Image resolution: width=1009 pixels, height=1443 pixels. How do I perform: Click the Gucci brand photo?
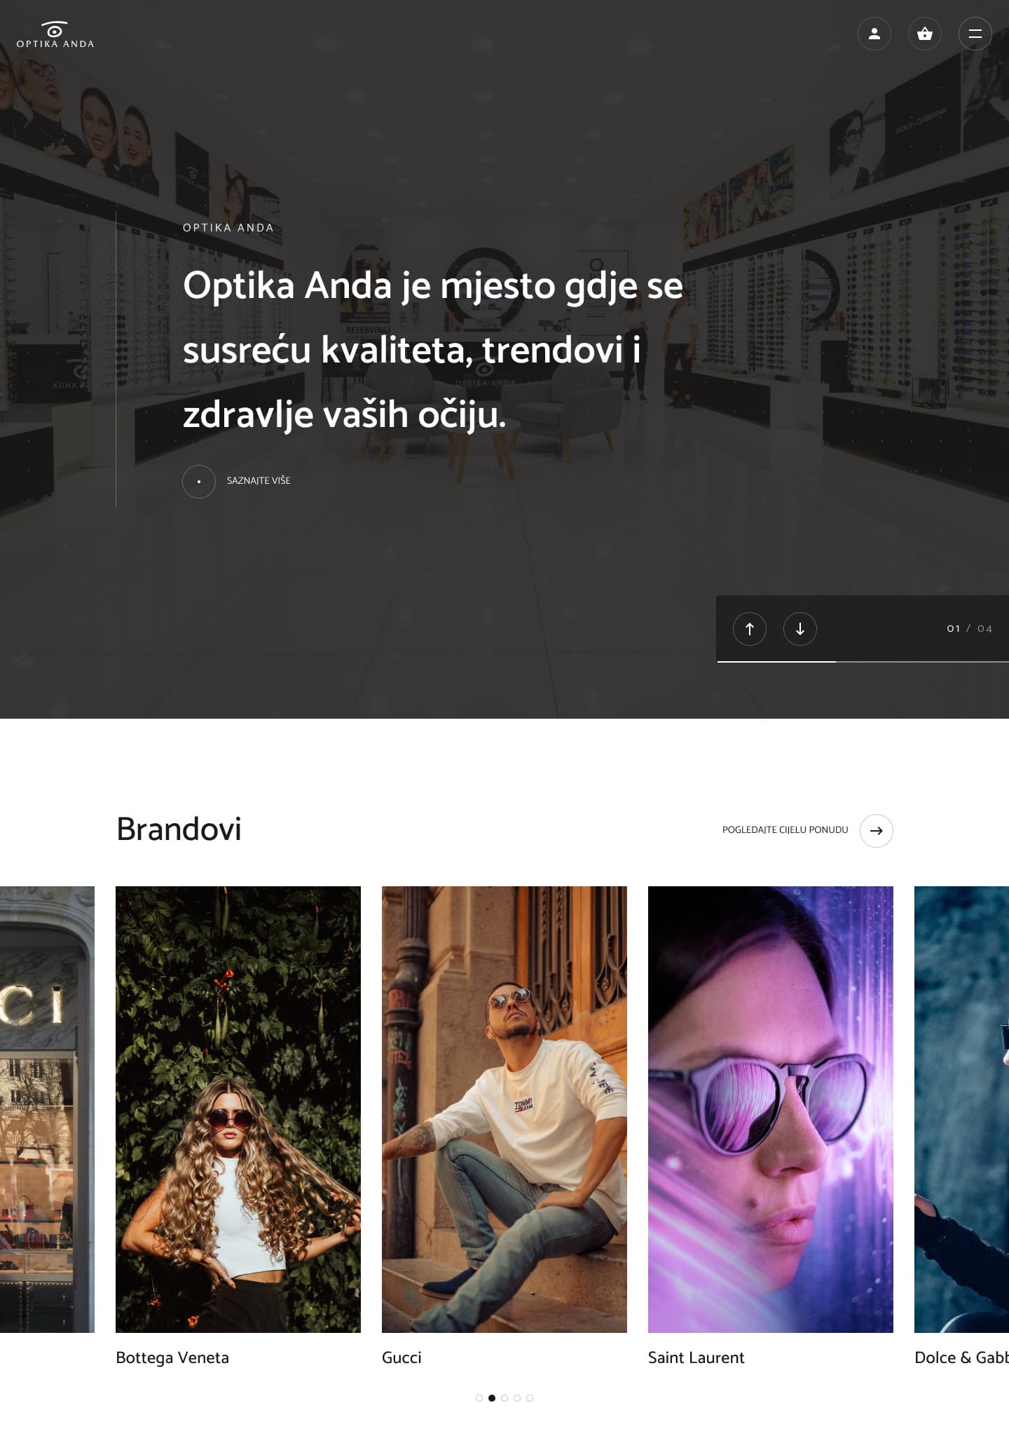click(x=504, y=1109)
